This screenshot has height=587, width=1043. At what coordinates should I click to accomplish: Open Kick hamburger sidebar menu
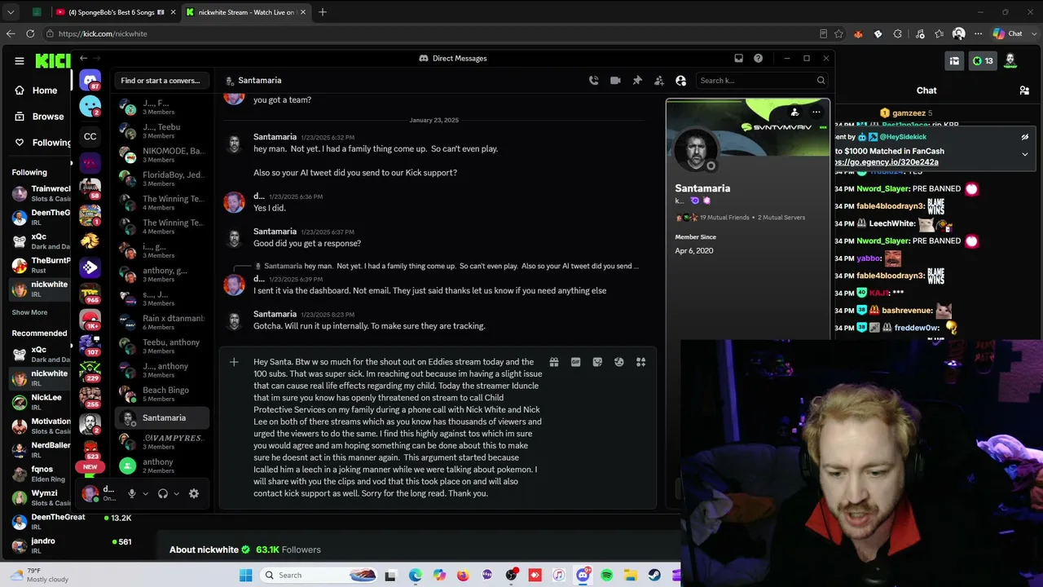pyautogui.click(x=20, y=61)
